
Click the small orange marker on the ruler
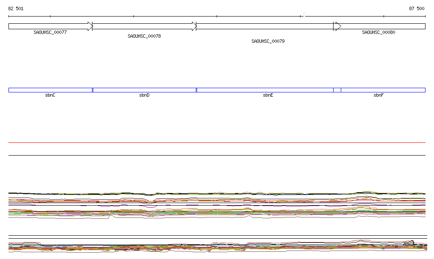pyautogui.click(x=304, y=16)
